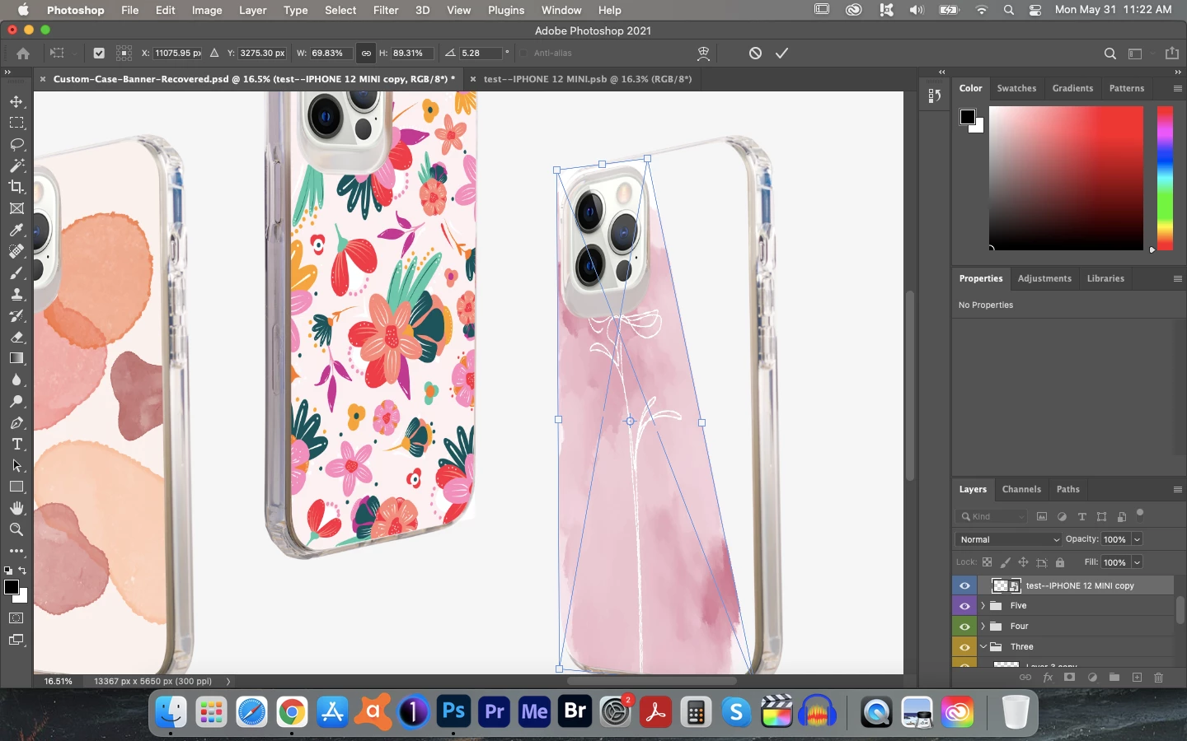Select the Path Selection tool
The height and width of the screenshot is (741, 1187).
pyautogui.click(x=16, y=465)
